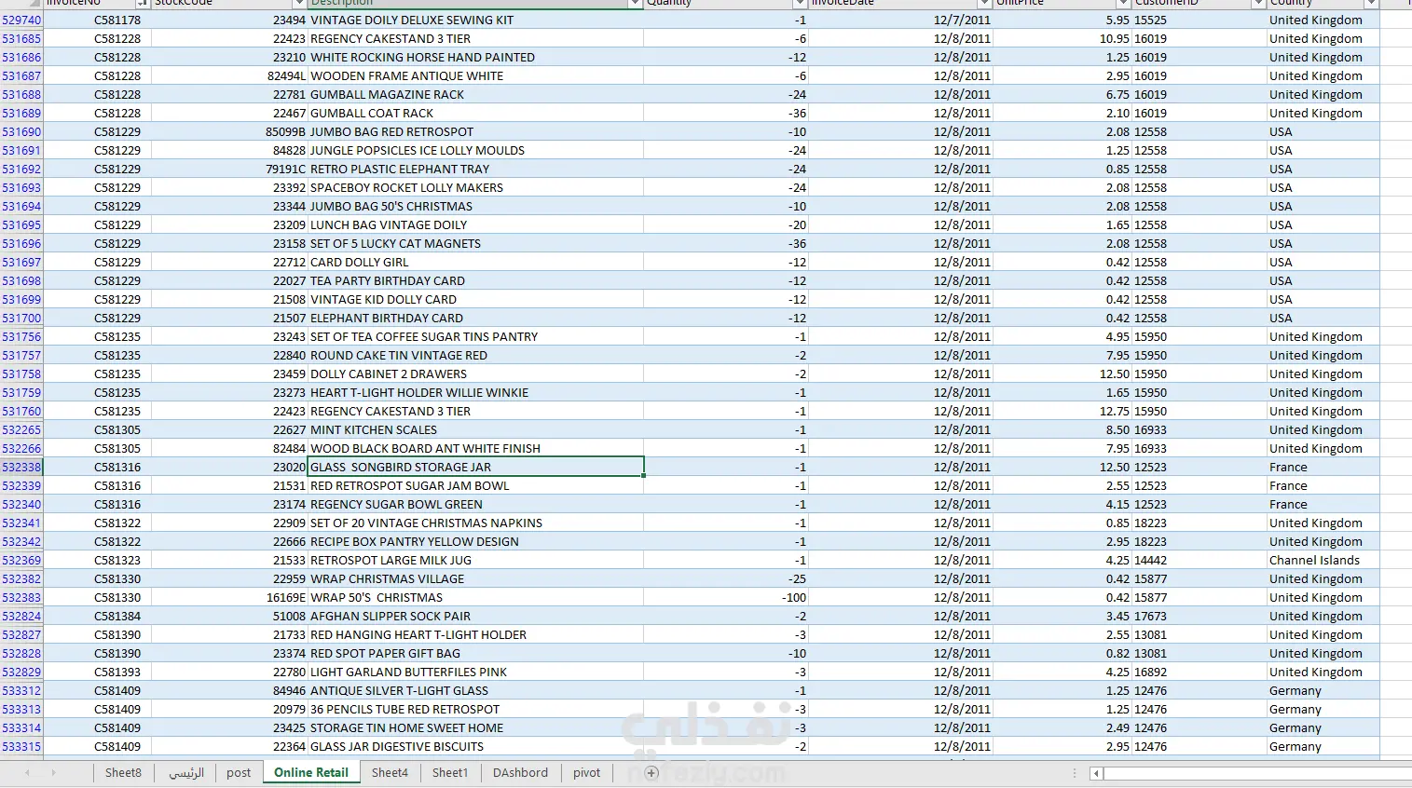Select RETROSPOT LARGE MILK JUG cell

pos(475,560)
